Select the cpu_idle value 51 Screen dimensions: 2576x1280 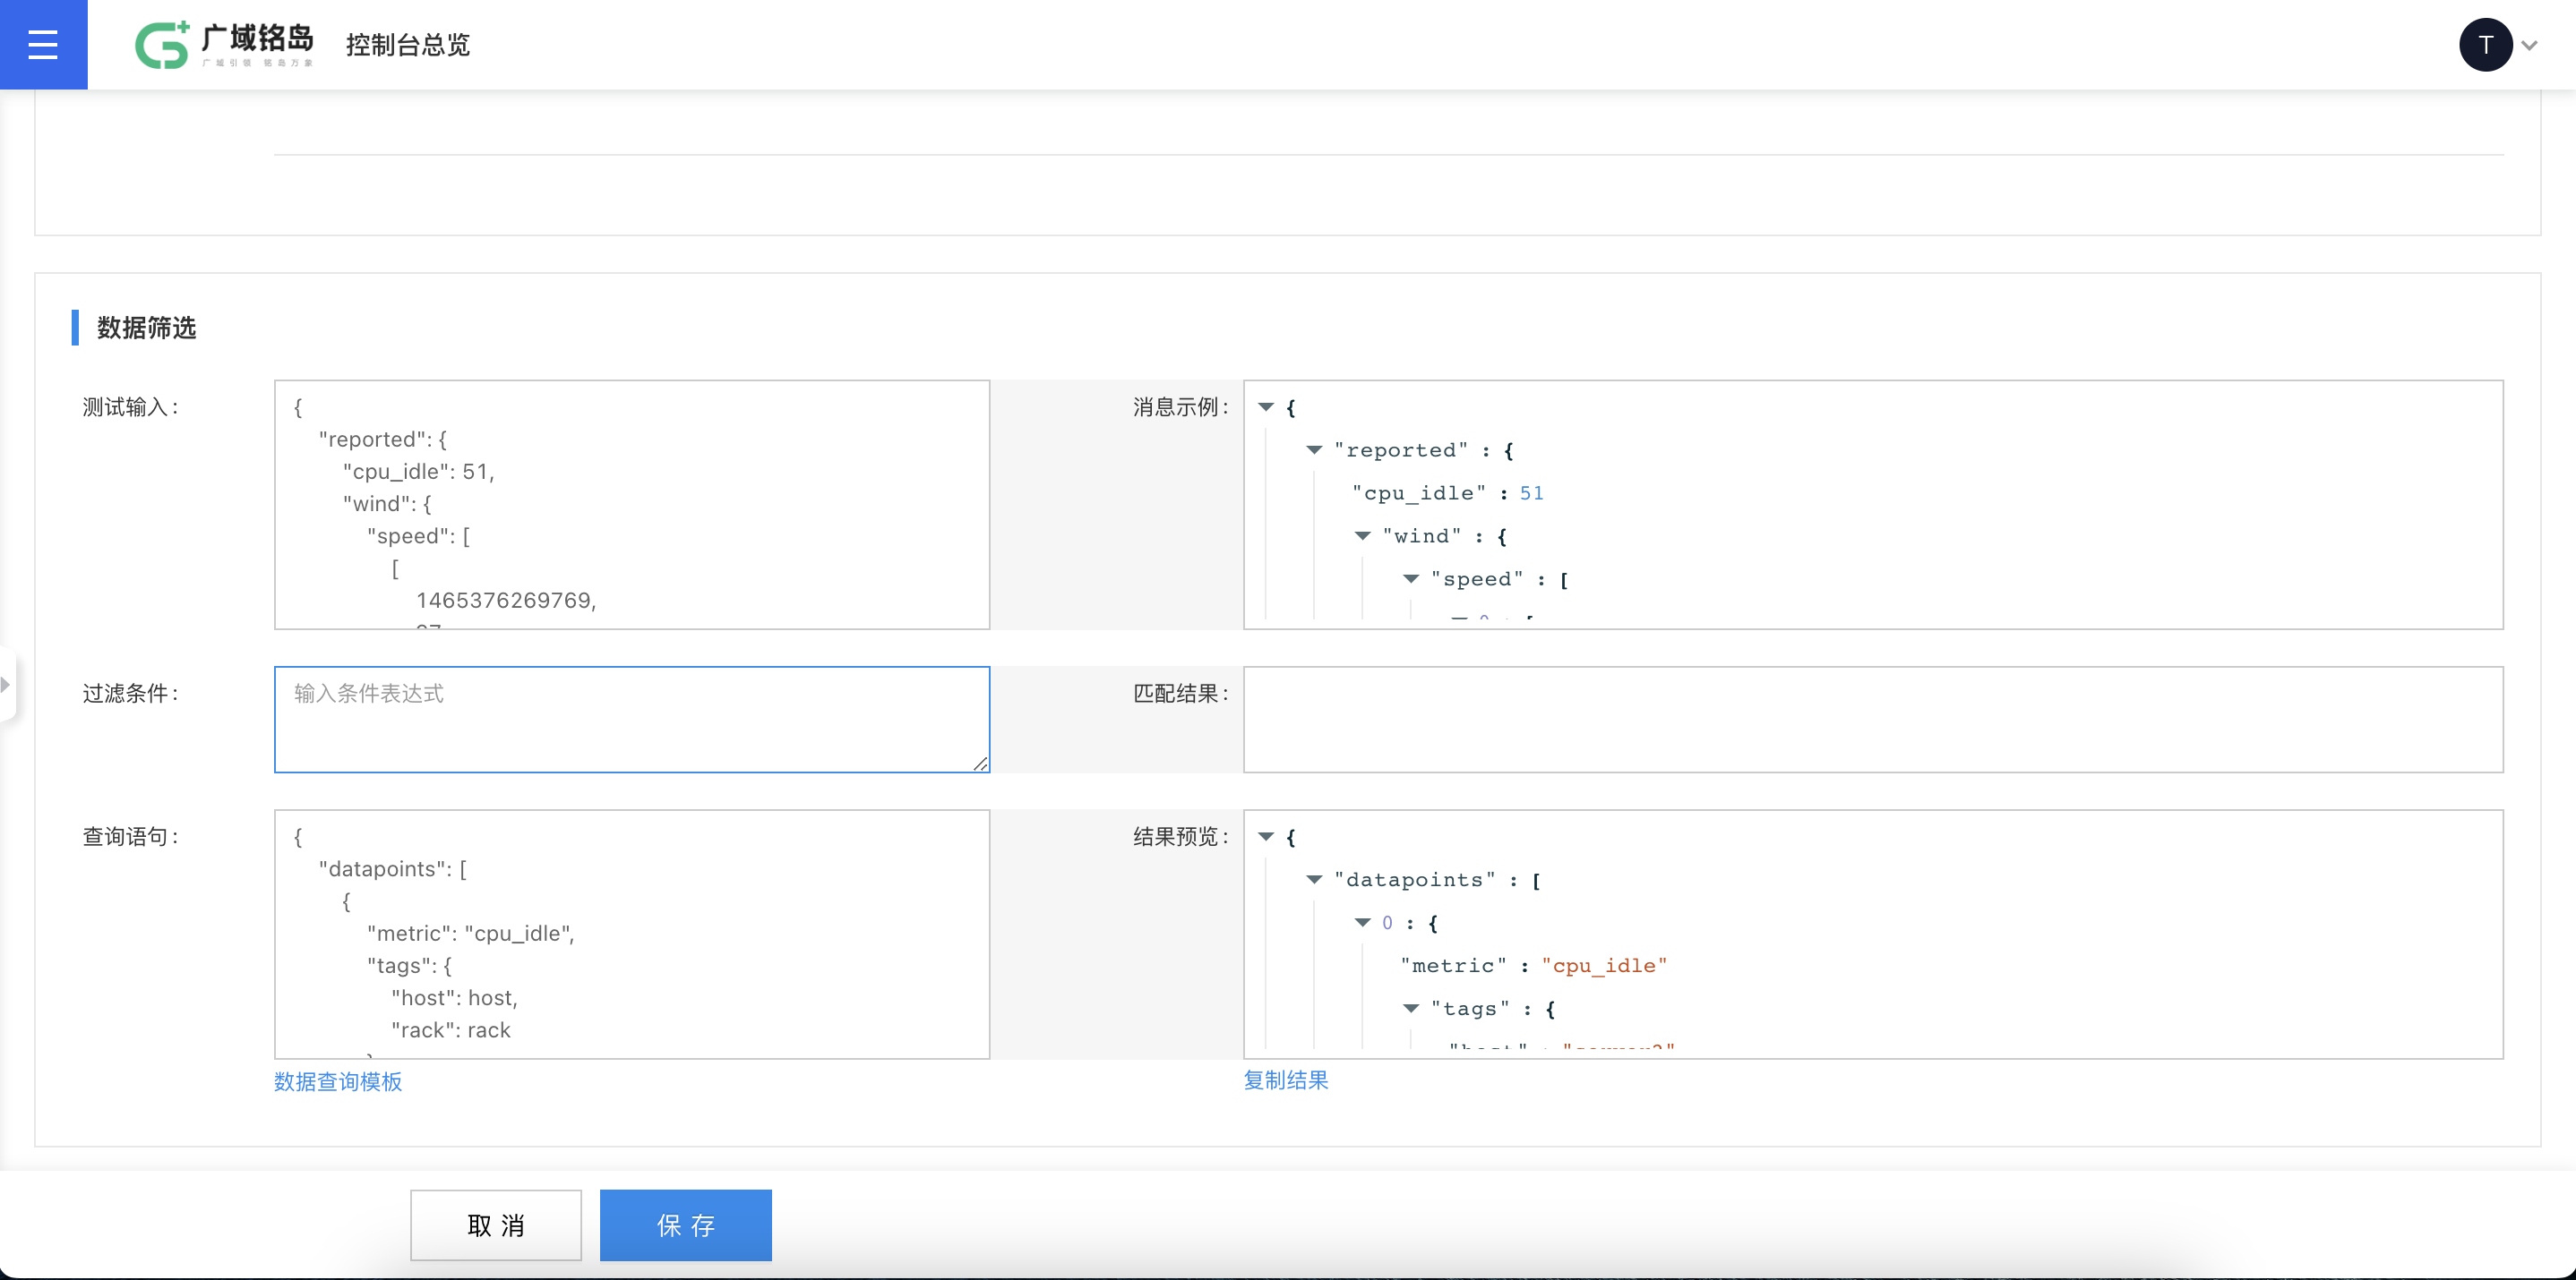pyautogui.click(x=1531, y=492)
